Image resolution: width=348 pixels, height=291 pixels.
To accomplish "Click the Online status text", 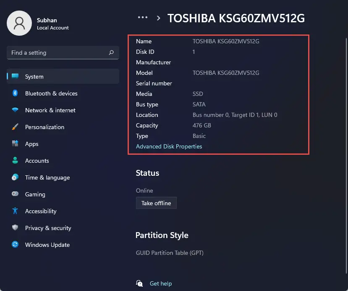I will click(144, 190).
